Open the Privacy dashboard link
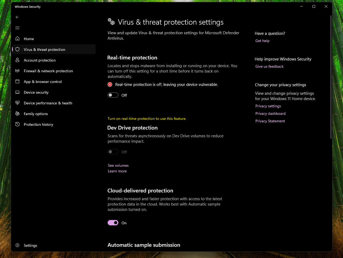The image size is (343, 258). (270, 113)
